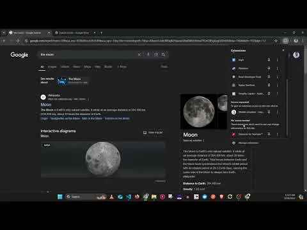The height and width of the screenshot is (230, 307).
Task: Open Visual Studio Code from the taskbar
Action: tap(129, 197)
